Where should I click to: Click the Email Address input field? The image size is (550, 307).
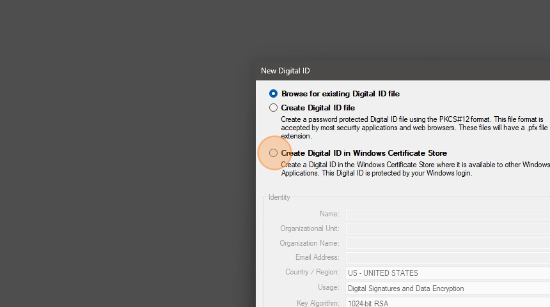[x=448, y=258]
